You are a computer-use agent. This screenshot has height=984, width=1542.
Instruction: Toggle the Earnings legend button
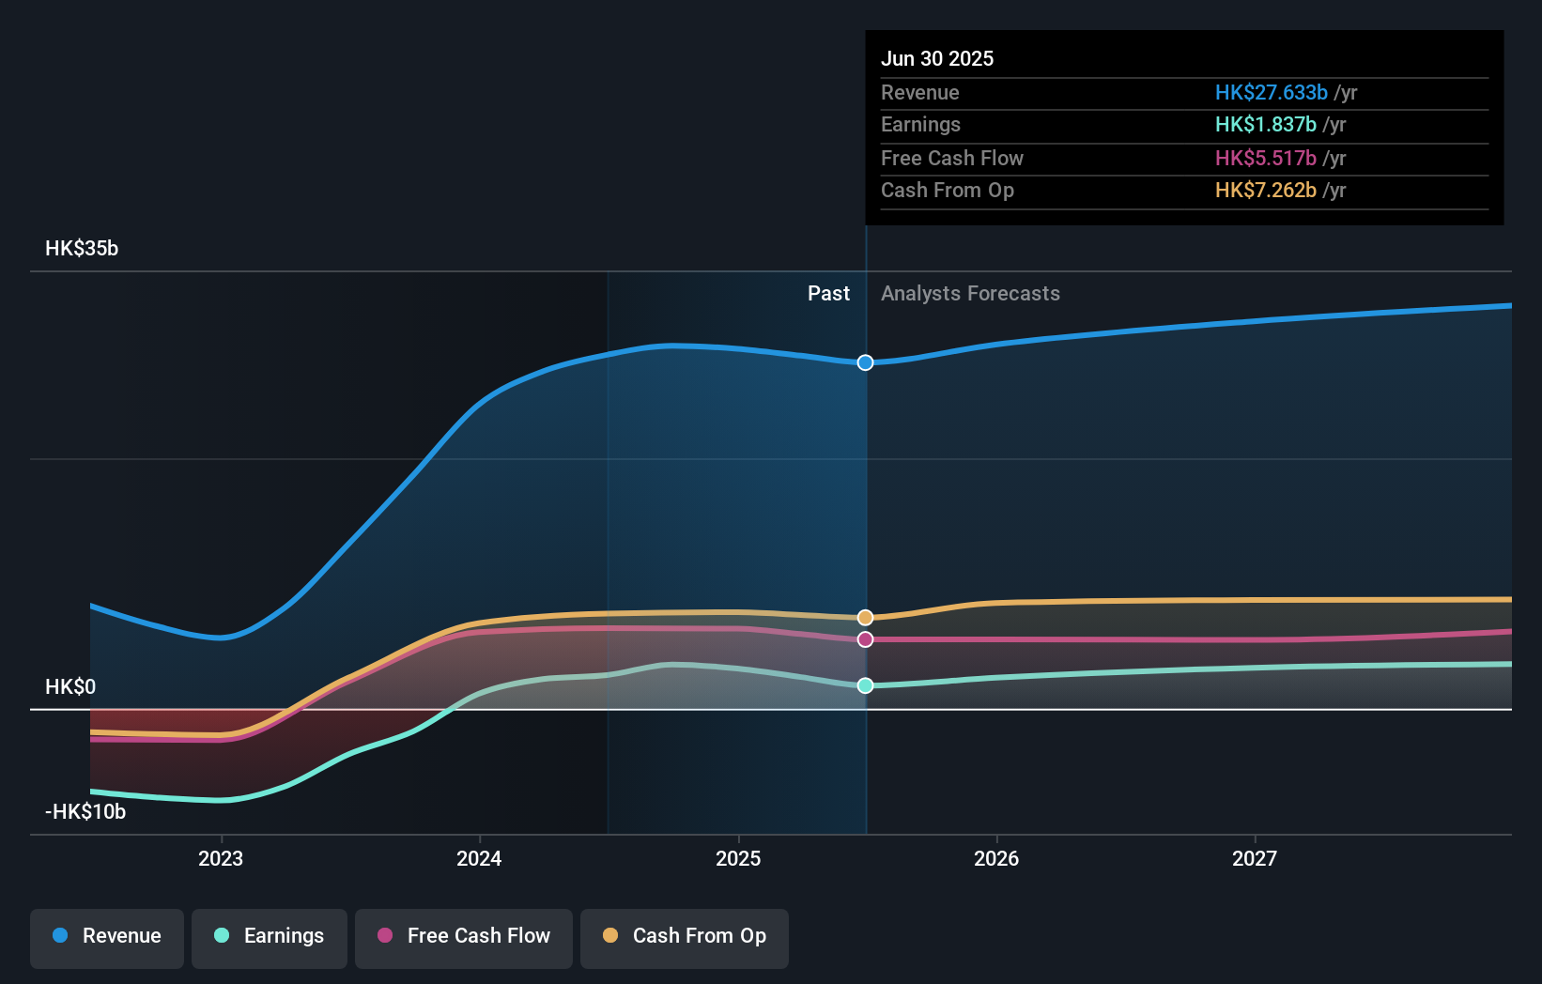click(270, 938)
